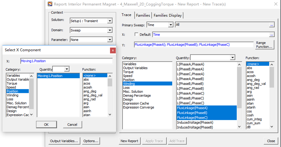
Task: Click the up arrow of the Report window Quantity list scrollbar
Action: click(239, 64)
